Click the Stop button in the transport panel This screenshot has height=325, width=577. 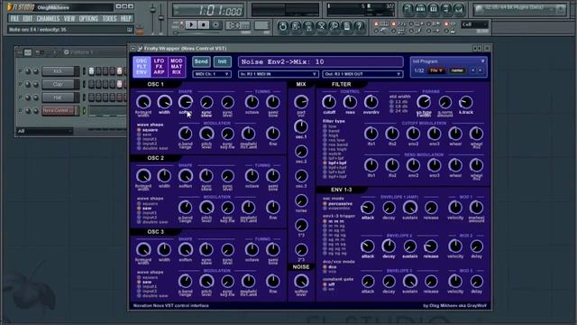click(x=204, y=25)
